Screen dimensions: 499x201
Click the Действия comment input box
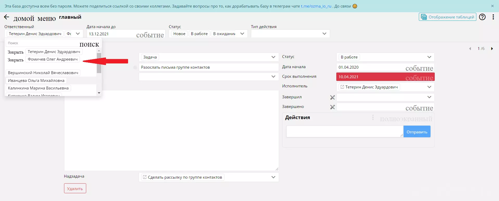point(345,132)
